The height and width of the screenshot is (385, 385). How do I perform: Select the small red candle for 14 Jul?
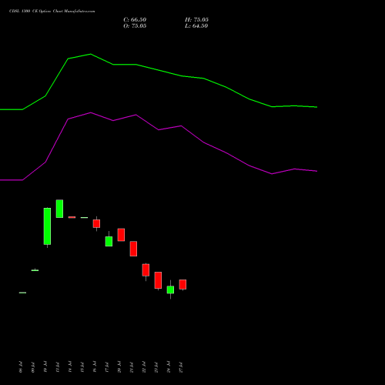72,217
